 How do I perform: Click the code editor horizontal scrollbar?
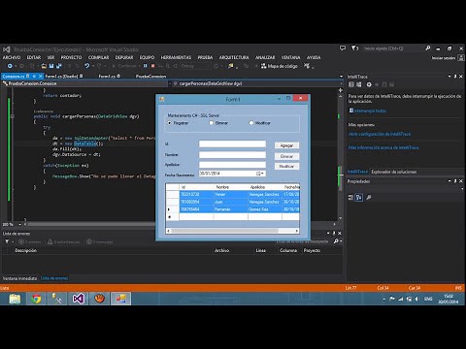pyautogui.click(x=180, y=224)
